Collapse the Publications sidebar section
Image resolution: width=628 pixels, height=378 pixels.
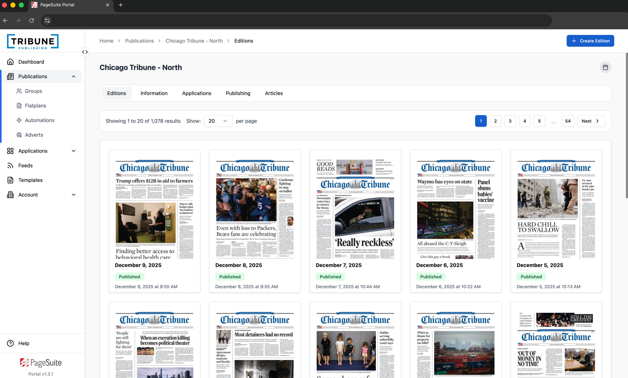tap(74, 76)
